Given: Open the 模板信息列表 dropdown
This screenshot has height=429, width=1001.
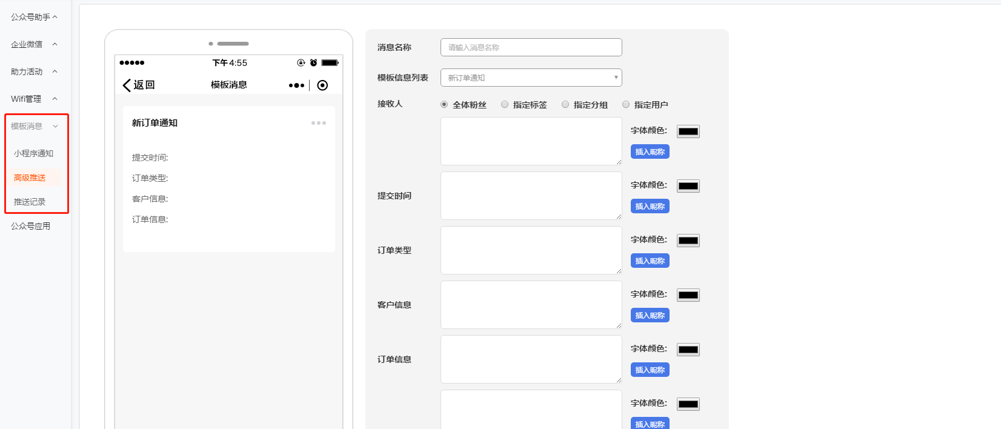Looking at the screenshot, I should coord(531,78).
